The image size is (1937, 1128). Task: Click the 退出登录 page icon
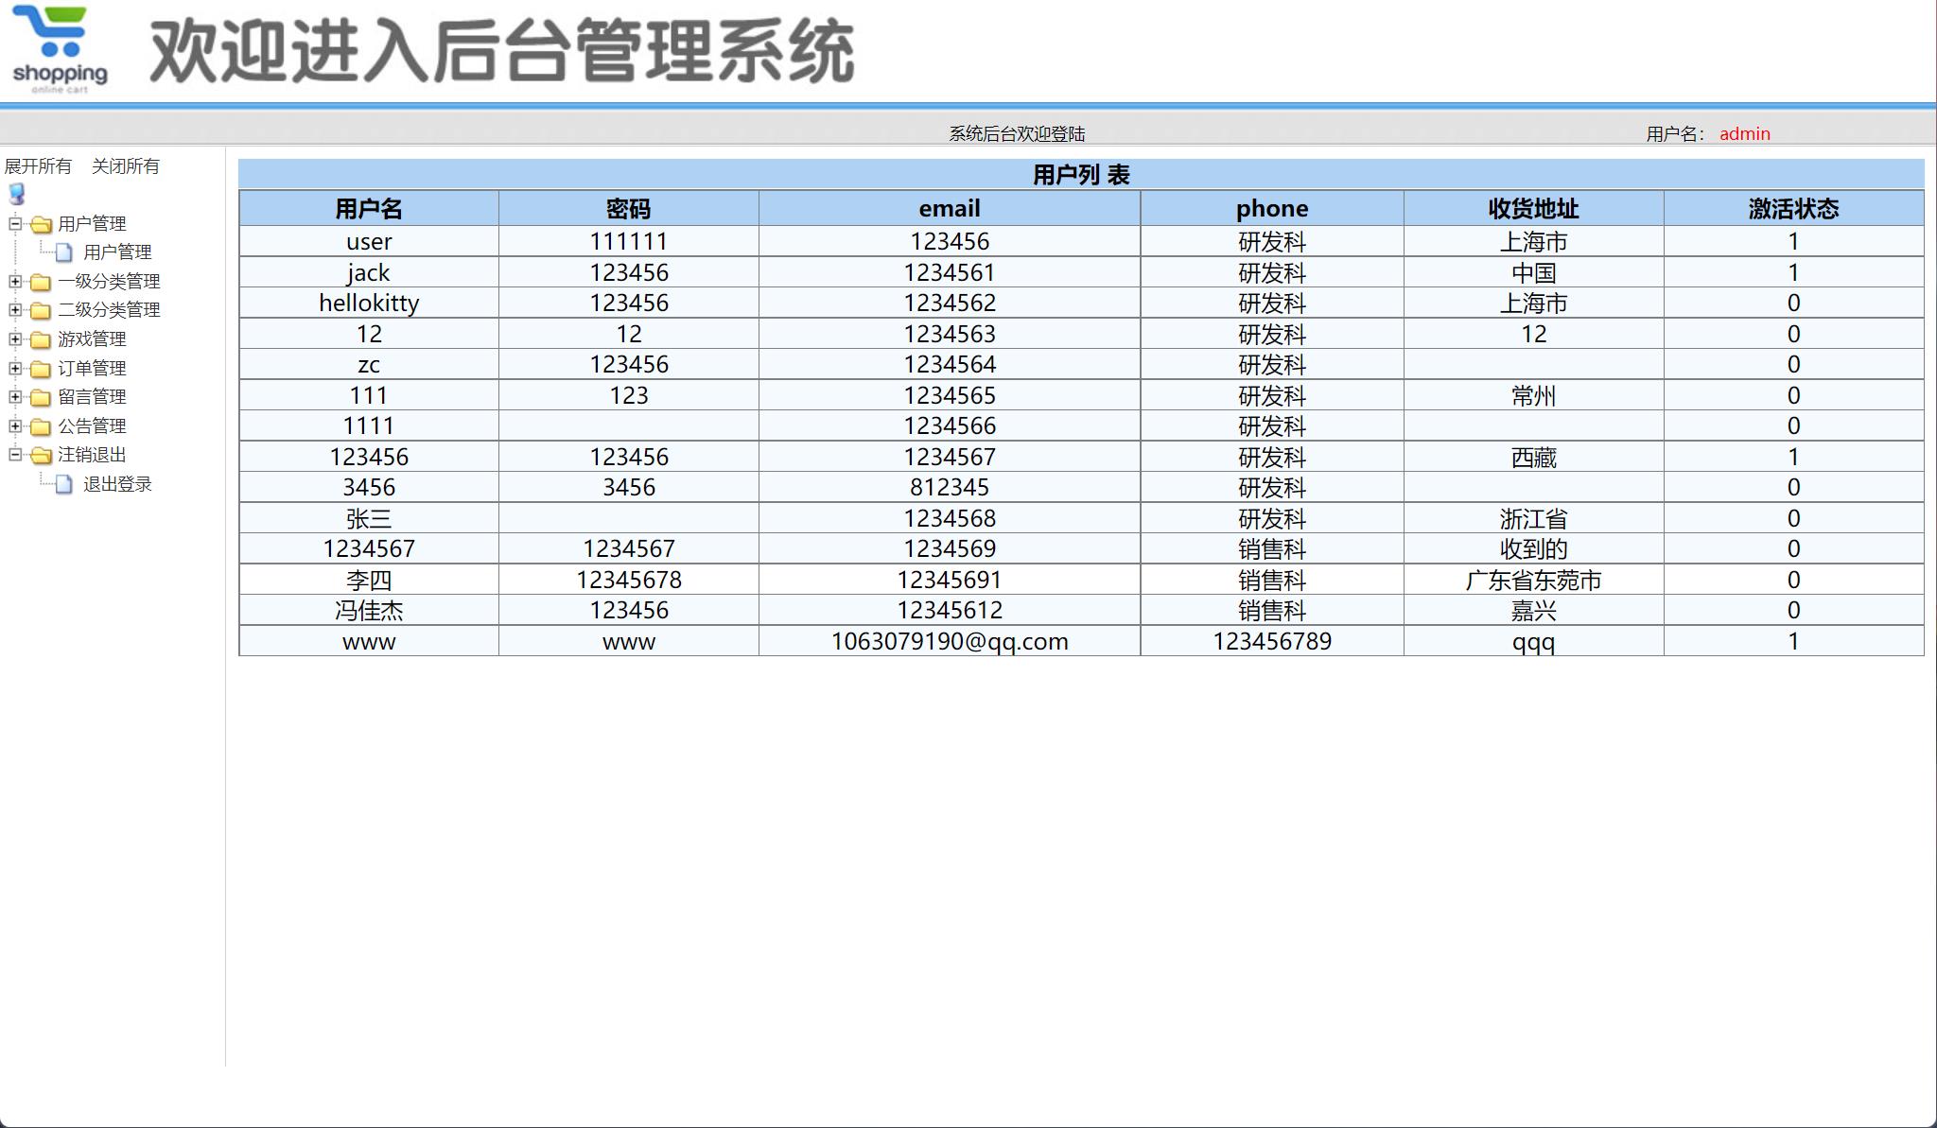tap(62, 485)
